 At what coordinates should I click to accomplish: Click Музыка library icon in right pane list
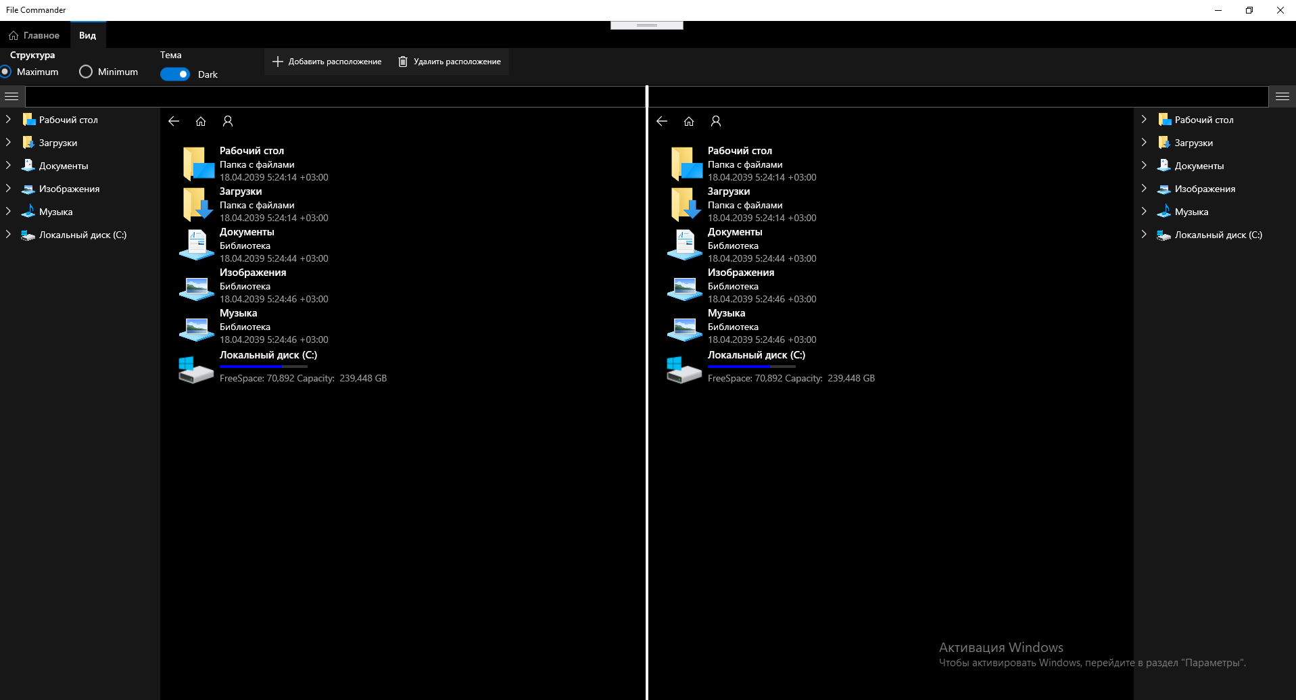click(x=685, y=329)
